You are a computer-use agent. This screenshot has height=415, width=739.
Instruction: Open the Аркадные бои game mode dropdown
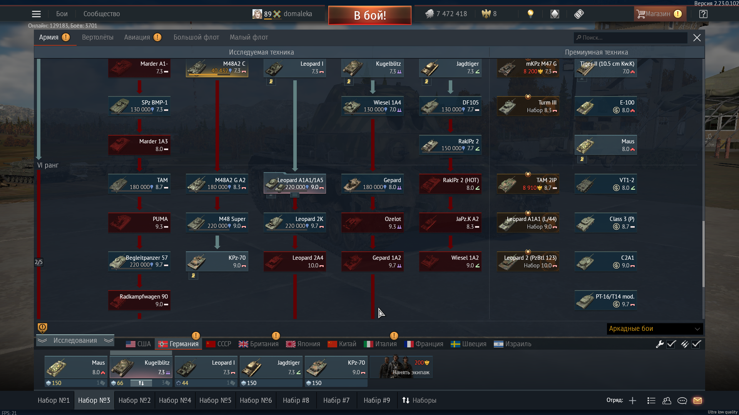tap(655, 329)
